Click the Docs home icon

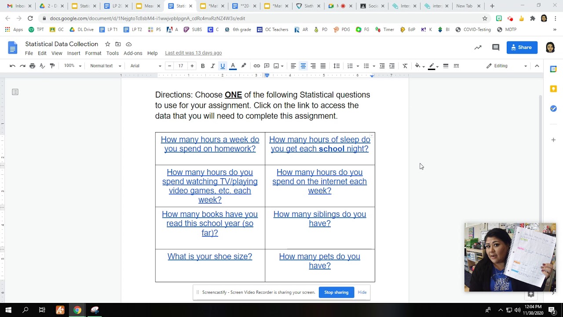pos(12,48)
